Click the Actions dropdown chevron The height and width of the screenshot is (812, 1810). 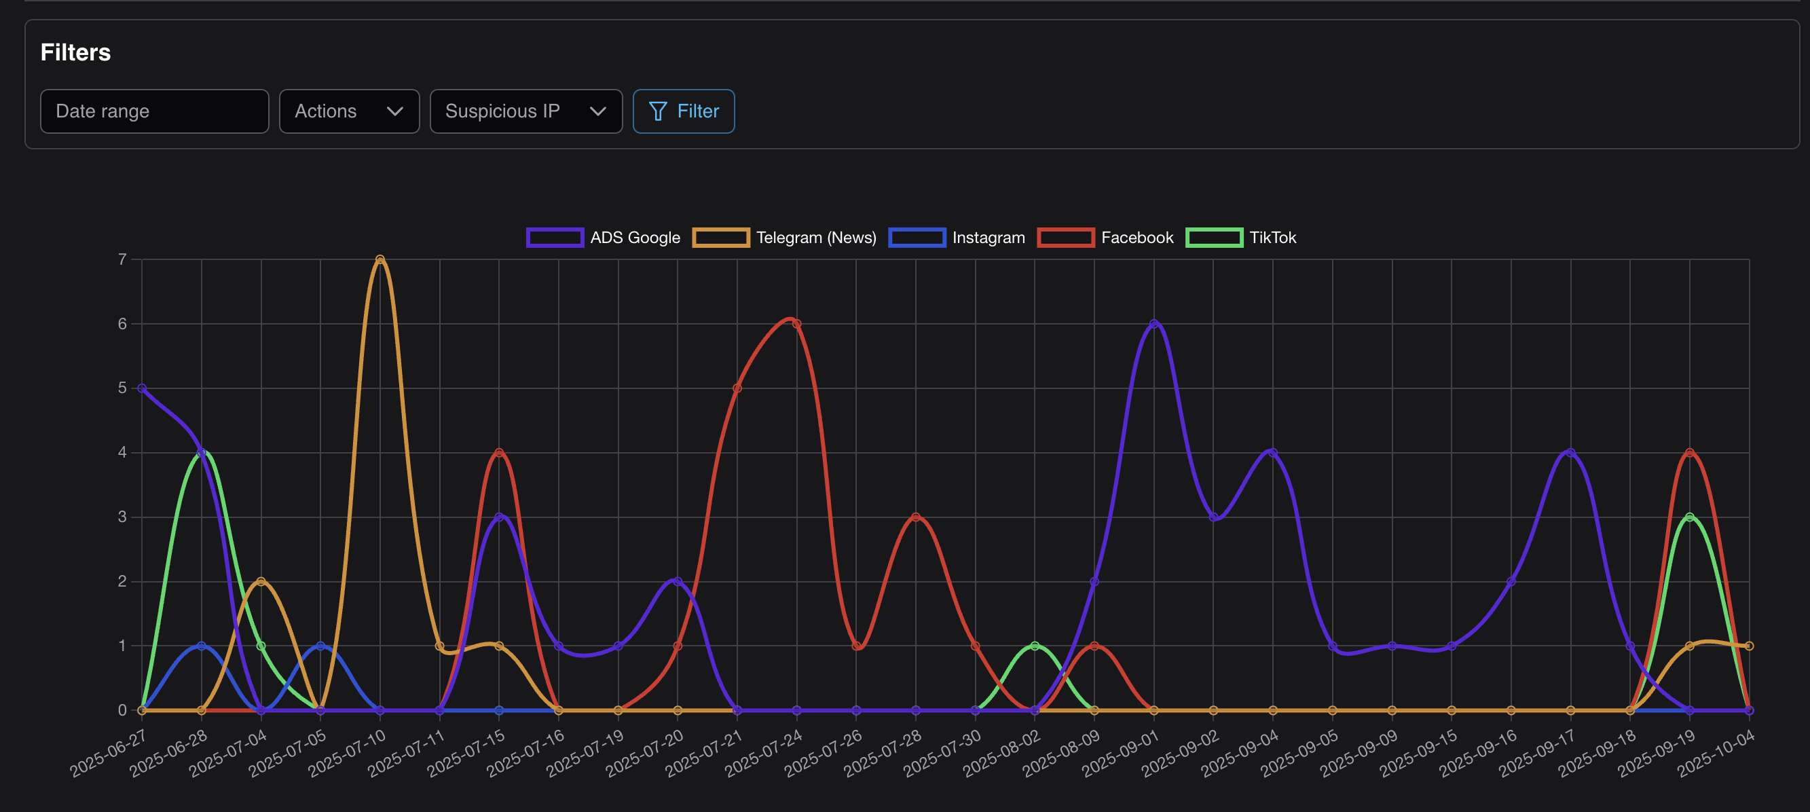(x=395, y=111)
